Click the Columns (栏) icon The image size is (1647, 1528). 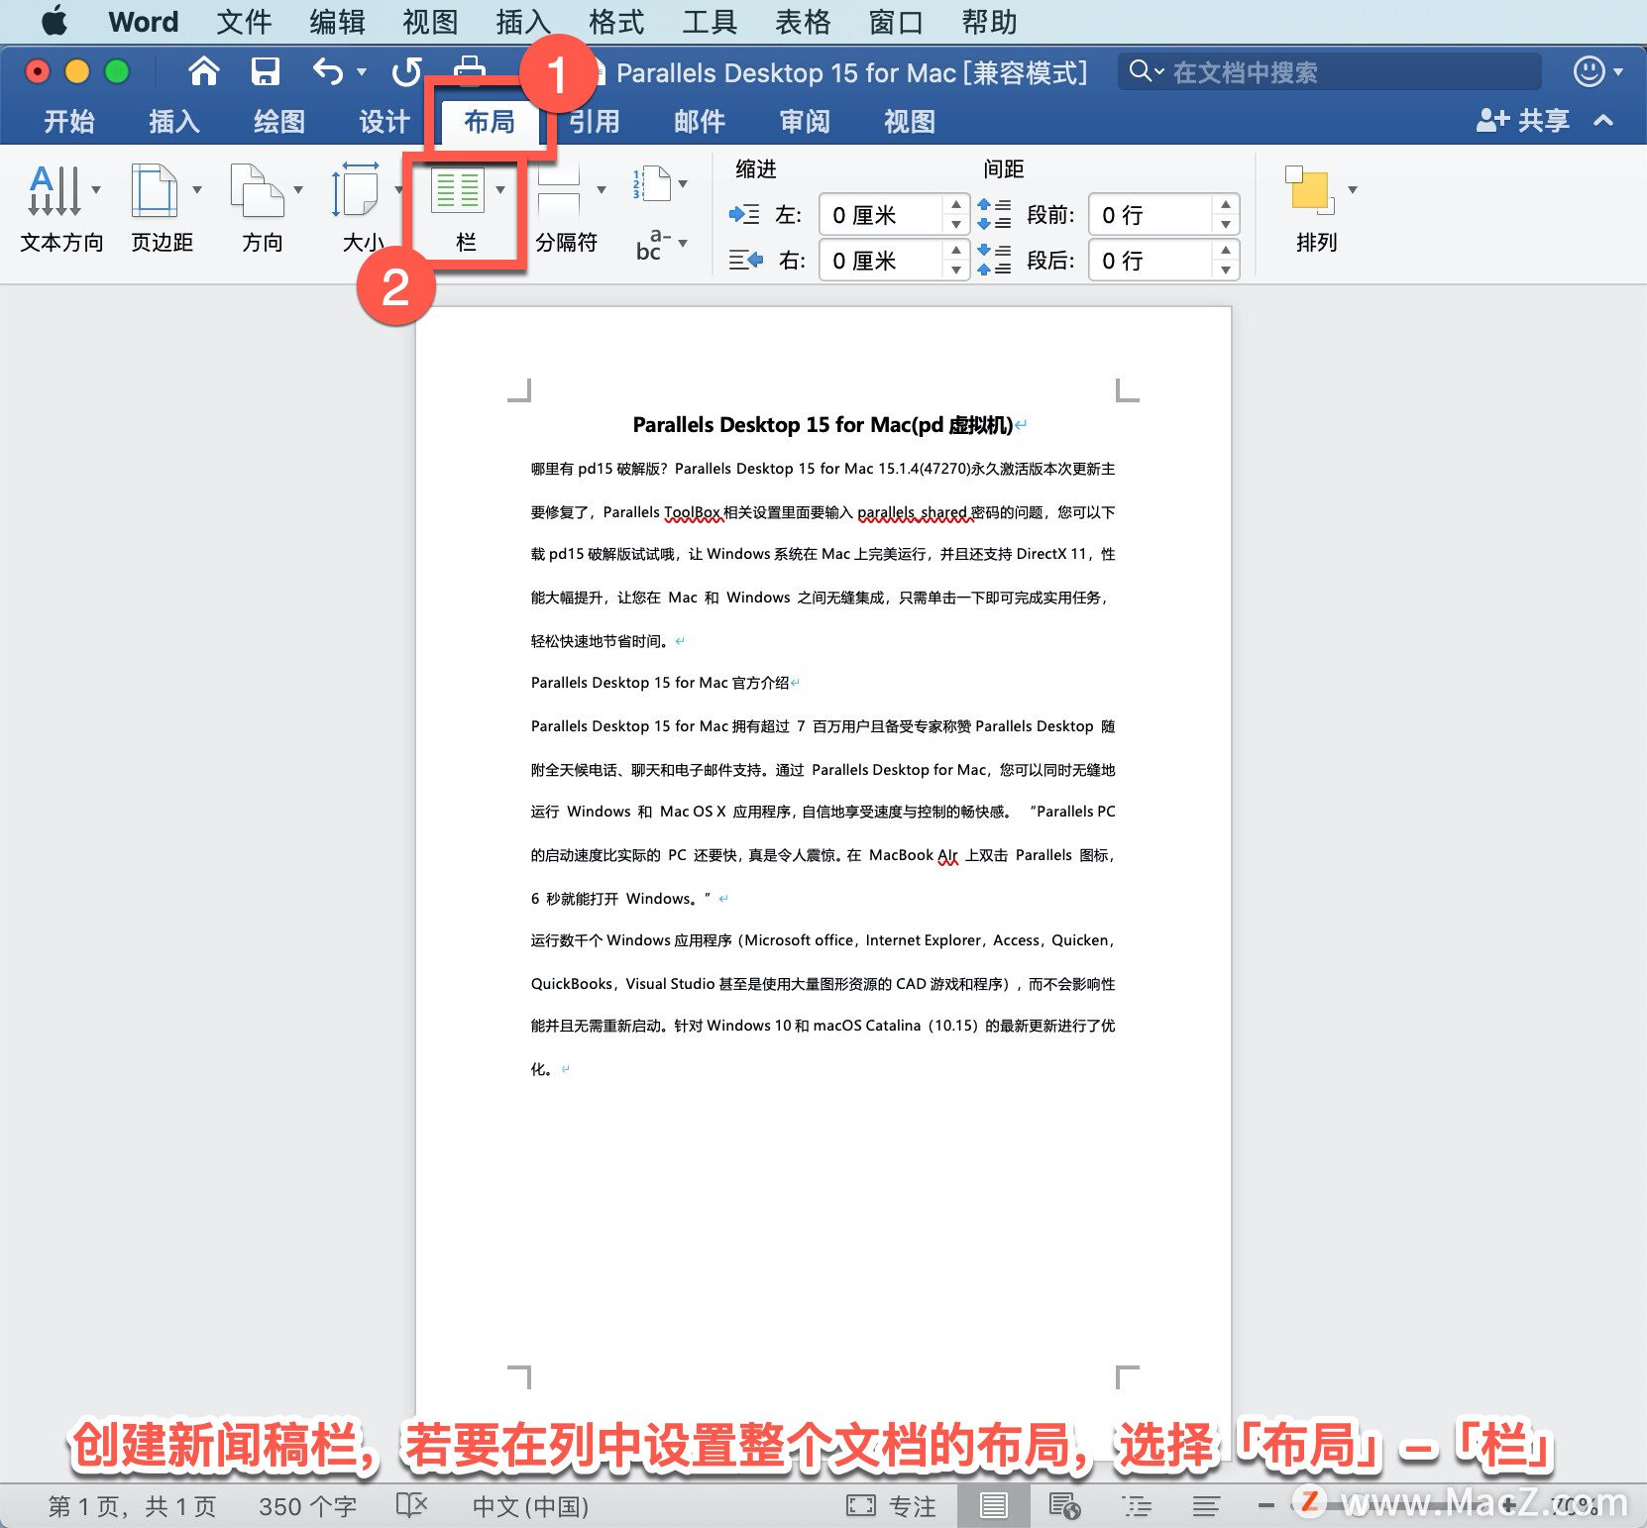458,190
